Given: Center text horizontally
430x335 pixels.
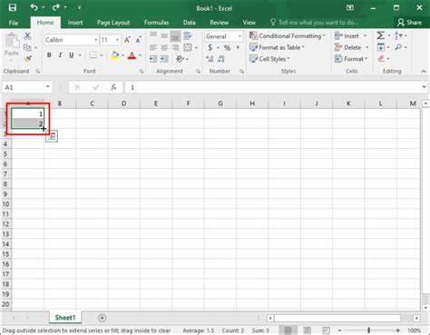Looking at the screenshot, I should 164,47.
